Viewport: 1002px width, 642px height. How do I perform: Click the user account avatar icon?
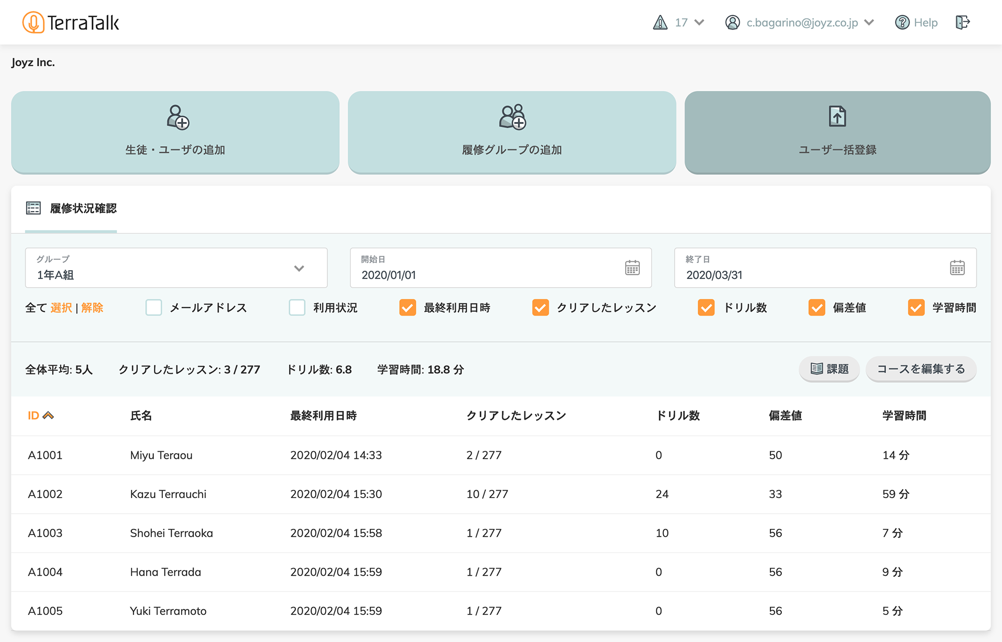point(733,22)
